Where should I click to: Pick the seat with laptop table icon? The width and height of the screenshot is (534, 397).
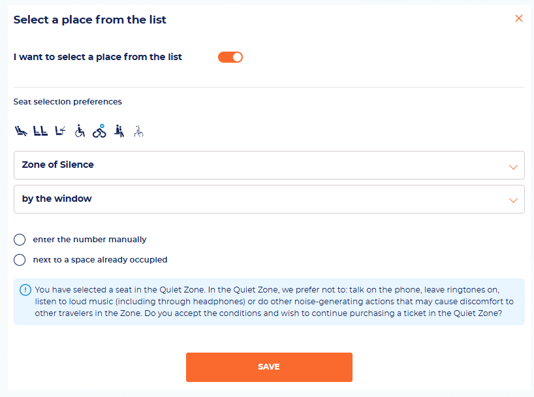(x=60, y=131)
